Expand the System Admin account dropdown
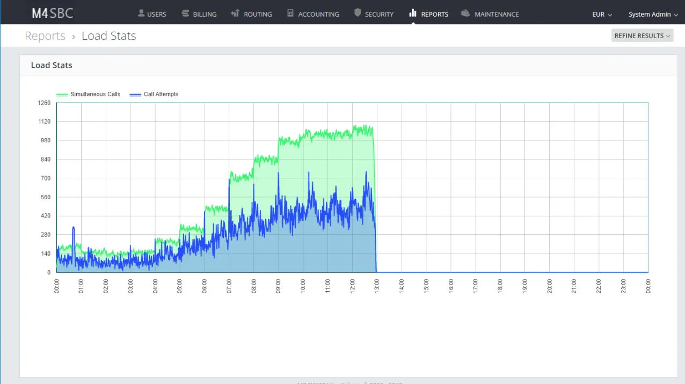 coord(653,15)
